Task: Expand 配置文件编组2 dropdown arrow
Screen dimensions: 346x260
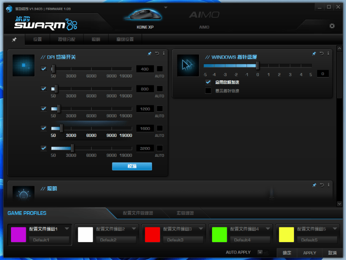Action: pos(134,229)
